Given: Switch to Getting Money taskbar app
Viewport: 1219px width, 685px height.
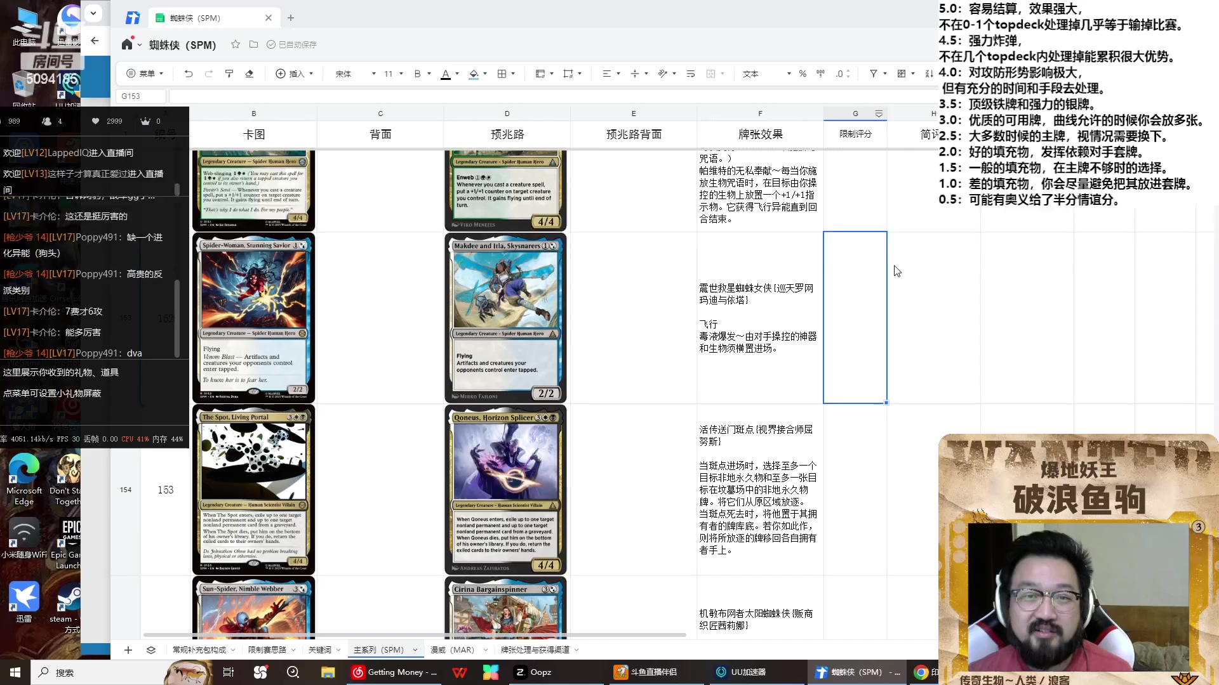Looking at the screenshot, I should (x=395, y=672).
